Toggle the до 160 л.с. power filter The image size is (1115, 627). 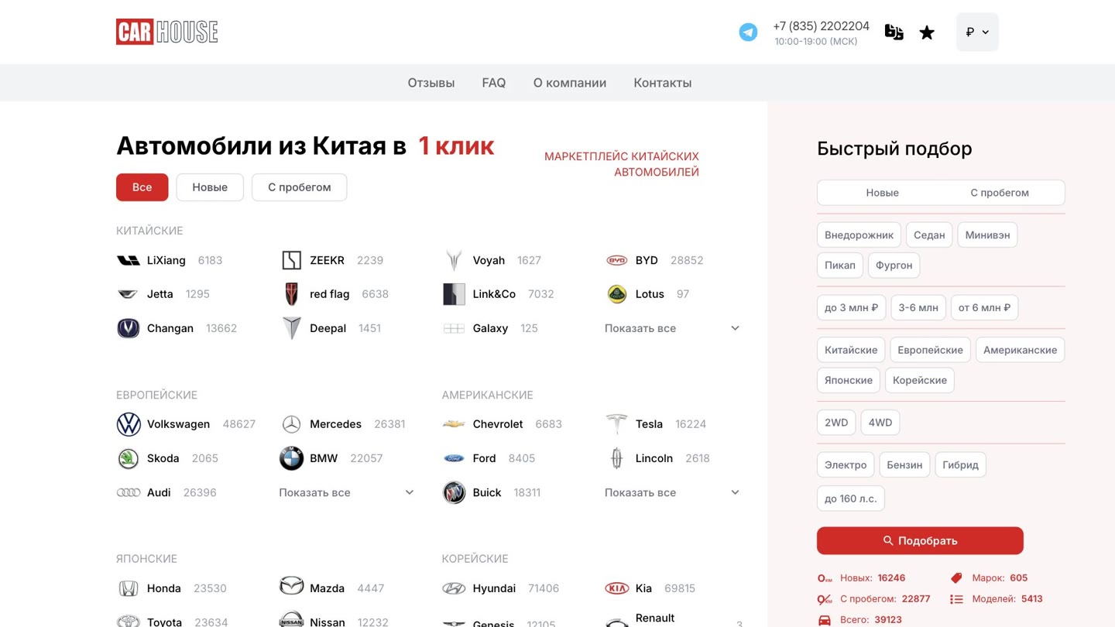coord(851,499)
